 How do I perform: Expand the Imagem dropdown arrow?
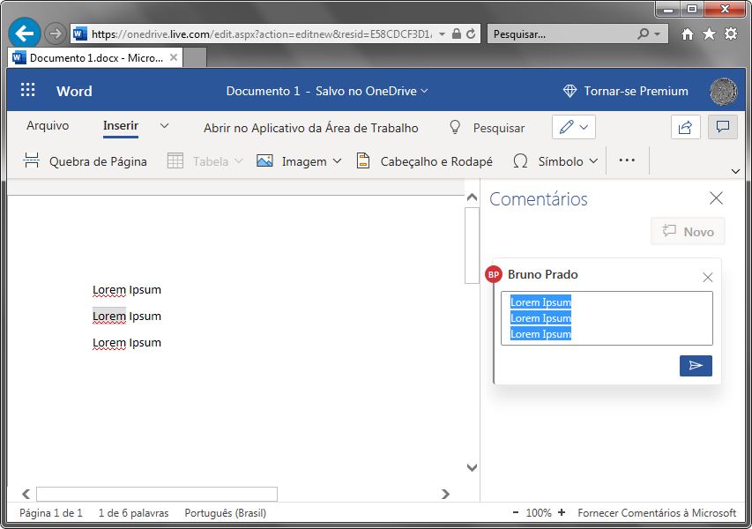click(337, 161)
